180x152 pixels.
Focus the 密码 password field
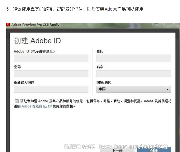pyautogui.click(x=51, y=74)
